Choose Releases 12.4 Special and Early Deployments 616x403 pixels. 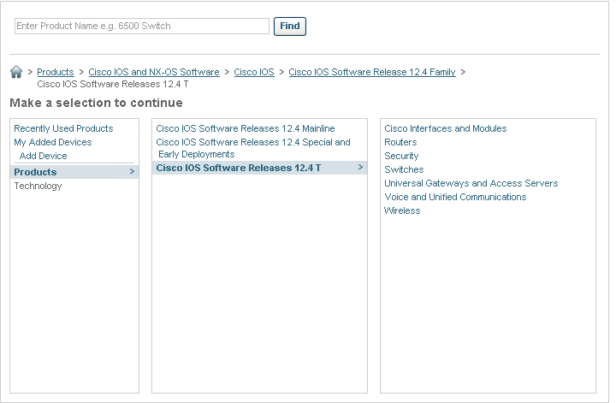point(253,148)
